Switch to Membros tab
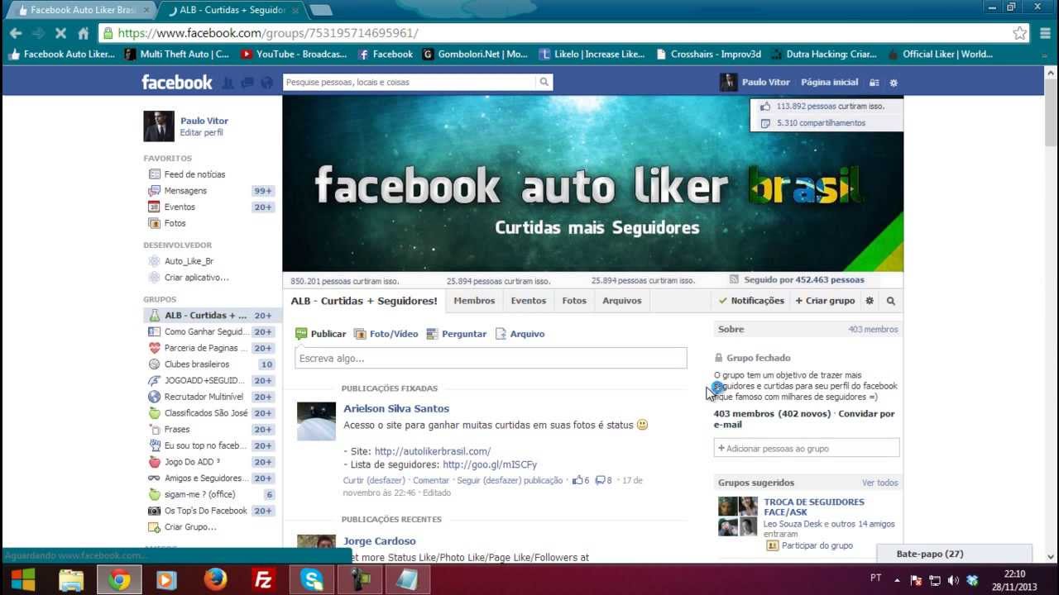1059x595 pixels. coord(474,301)
